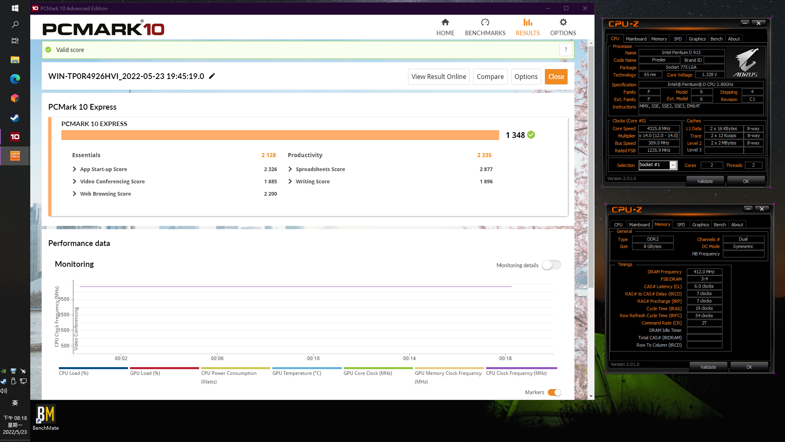Expand Spreadsheets Score details

(x=290, y=169)
